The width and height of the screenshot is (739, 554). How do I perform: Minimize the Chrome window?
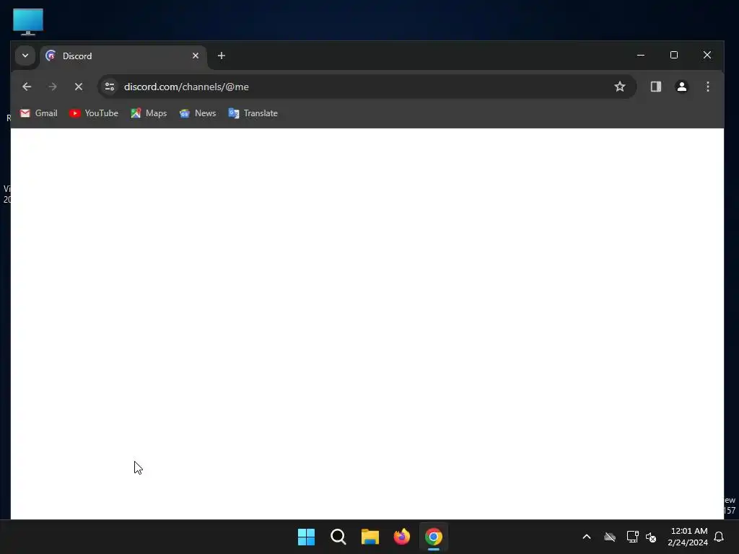pos(641,55)
